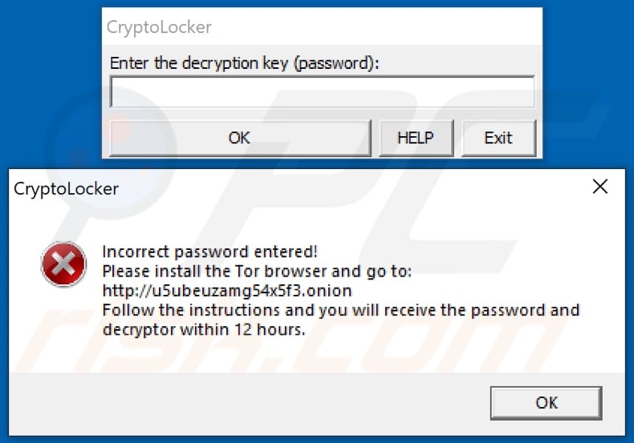Image resolution: width=634 pixels, height=443 pixels.
Task: Click the "Enter the decryption key" label
Action: [244, 63]
